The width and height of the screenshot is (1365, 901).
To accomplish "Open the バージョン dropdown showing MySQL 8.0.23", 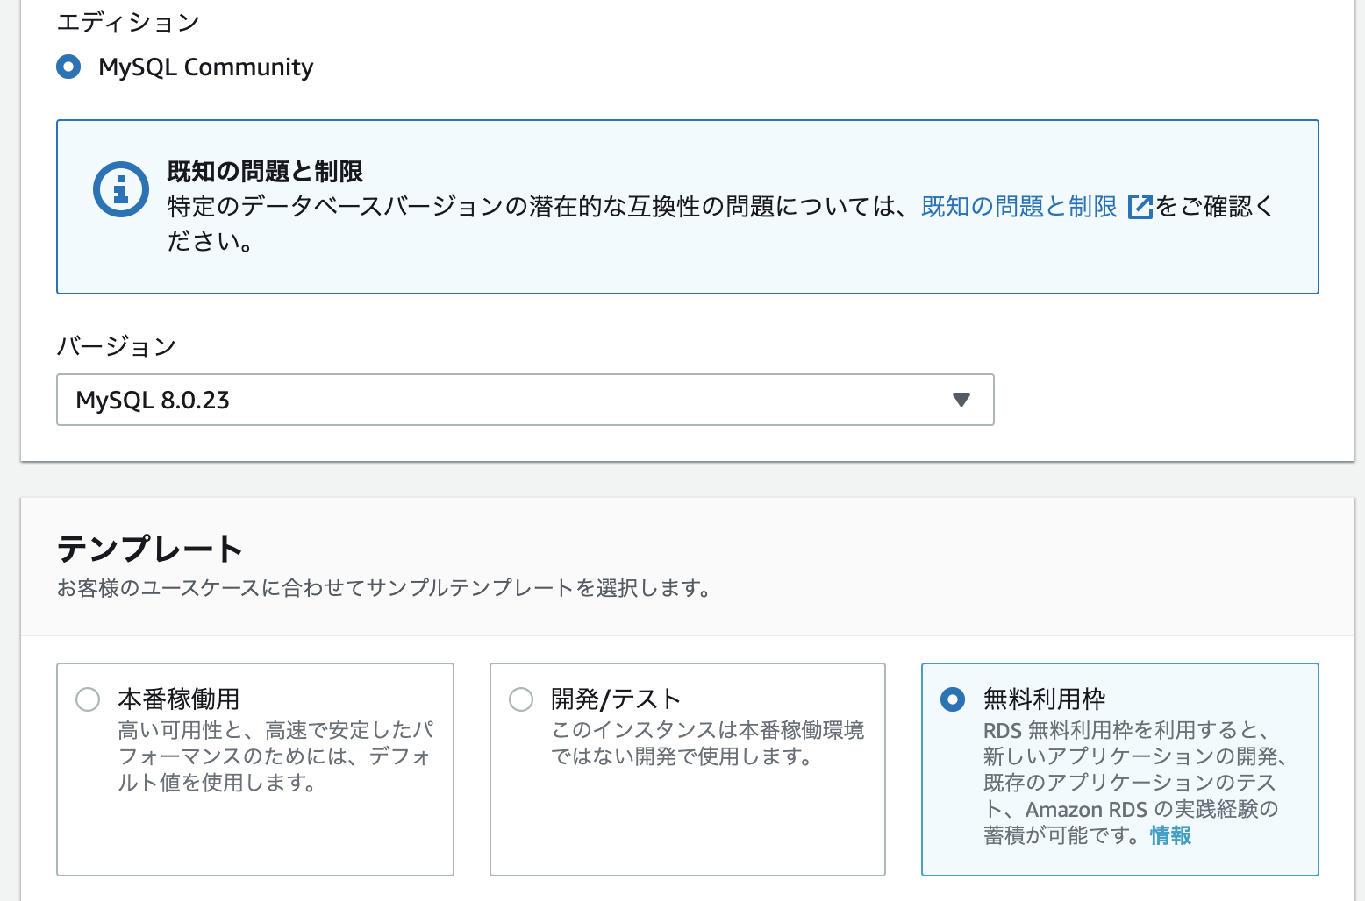I will pyautogui.click(x=525, y=400).
